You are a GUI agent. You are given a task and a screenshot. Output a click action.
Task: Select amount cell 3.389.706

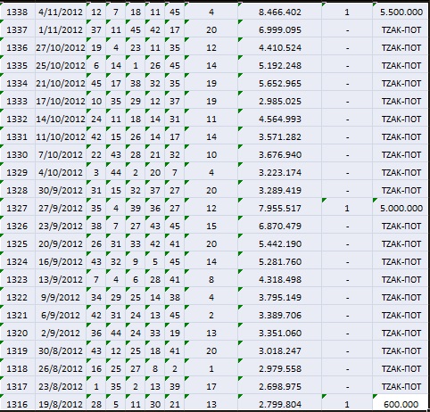pos(280,316)
